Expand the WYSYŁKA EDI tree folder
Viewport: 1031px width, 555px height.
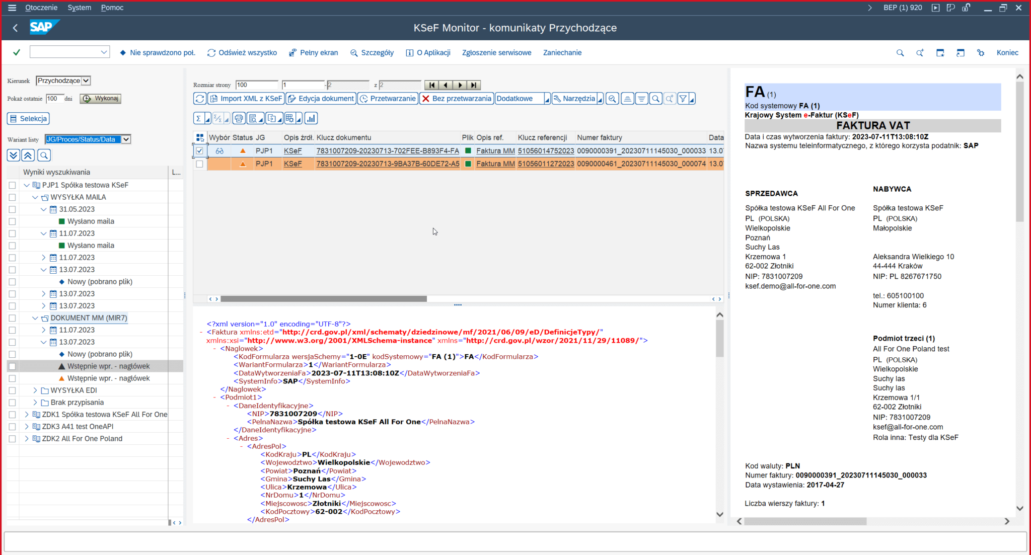click(x=35, y=390)
